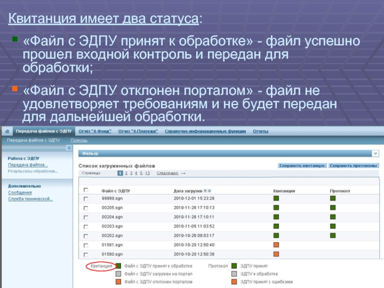384x288 pixels.
Task: Click orange receipt icon for 01581.sgn
Action: (x=276, y=244)
